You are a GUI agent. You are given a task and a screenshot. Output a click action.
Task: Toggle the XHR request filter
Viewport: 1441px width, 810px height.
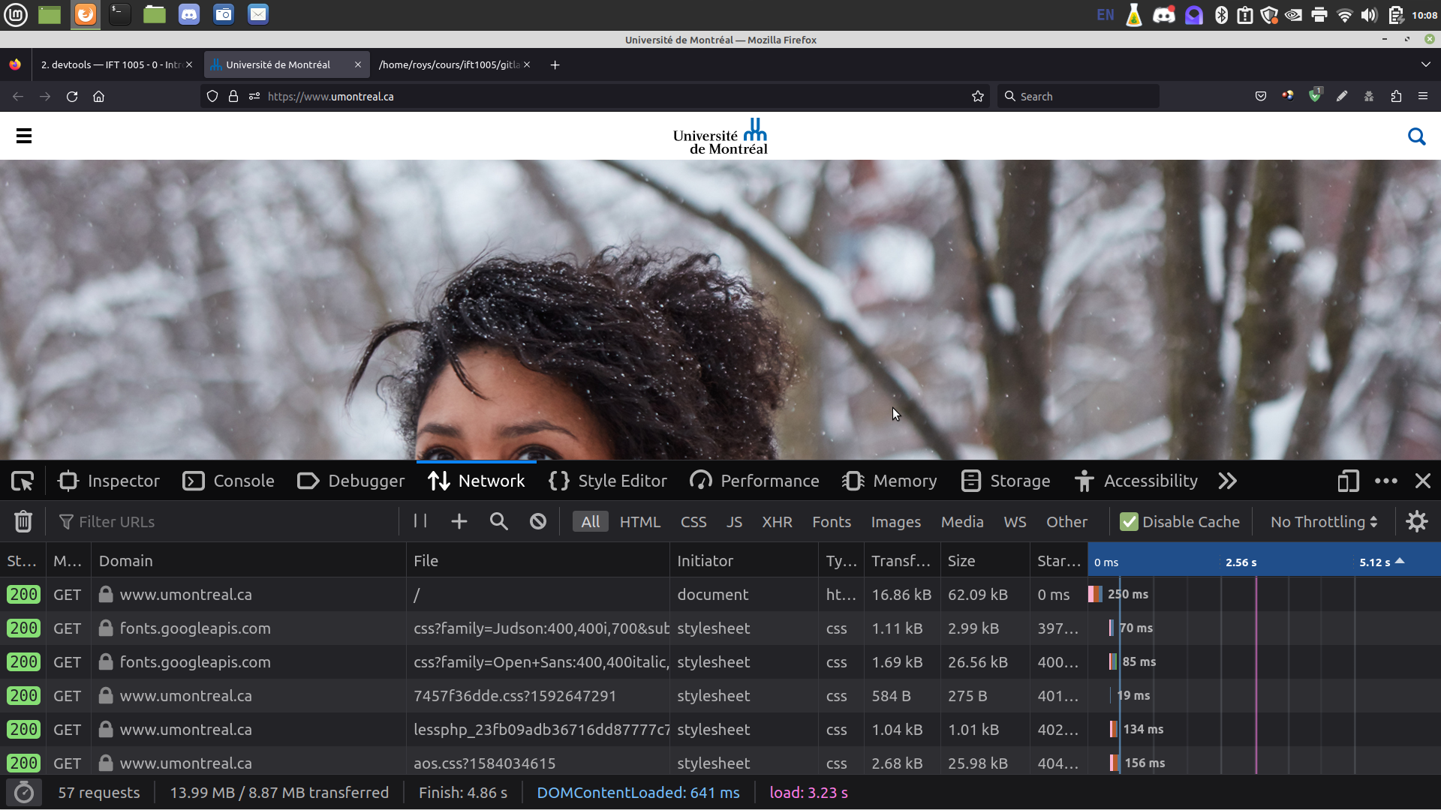pos(777,522)
